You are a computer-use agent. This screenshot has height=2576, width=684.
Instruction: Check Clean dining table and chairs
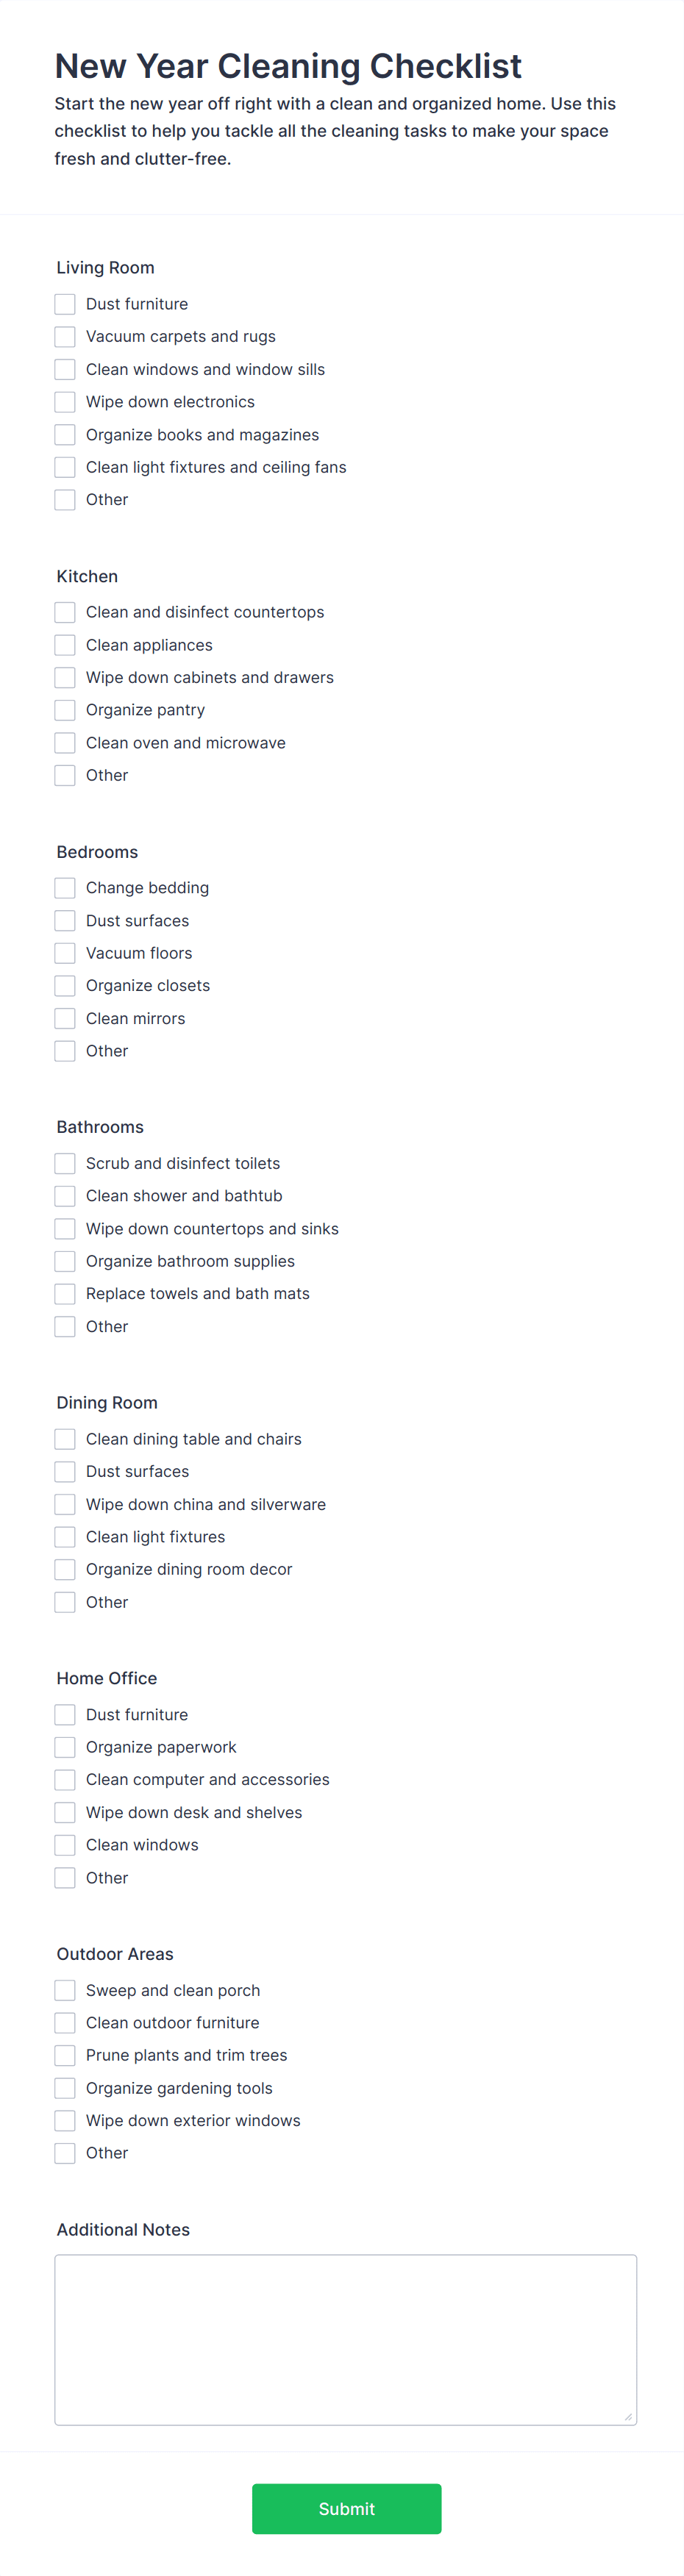tap(65, 1439)
